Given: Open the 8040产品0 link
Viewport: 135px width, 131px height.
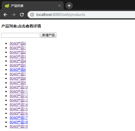Looking at the screenshot, I should [x=18, y=43].
